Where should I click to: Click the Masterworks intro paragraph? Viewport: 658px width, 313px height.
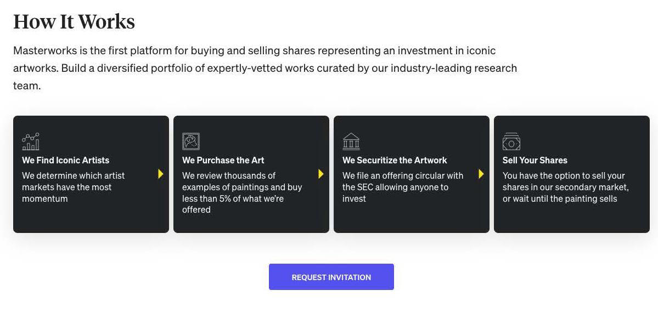pos(265,68)
